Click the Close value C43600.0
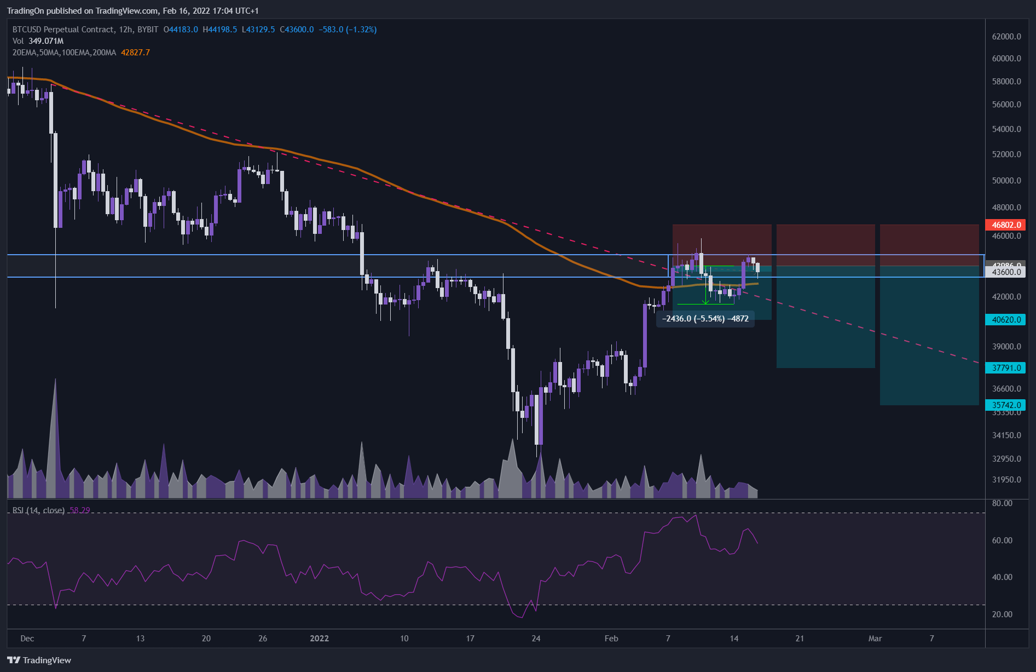Viewport: 1036px width, 672px height. [297, 30]
